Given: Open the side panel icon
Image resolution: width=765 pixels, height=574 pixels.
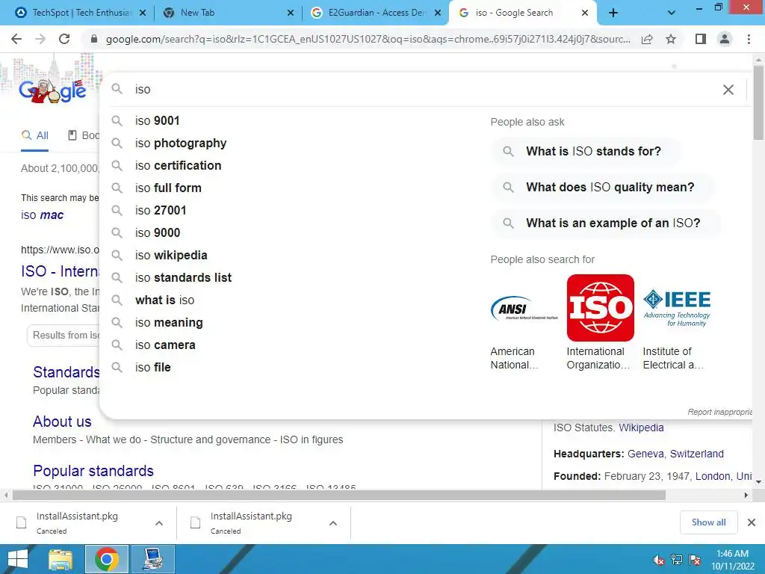Looking at the screenshot, I should coord(701,39).
